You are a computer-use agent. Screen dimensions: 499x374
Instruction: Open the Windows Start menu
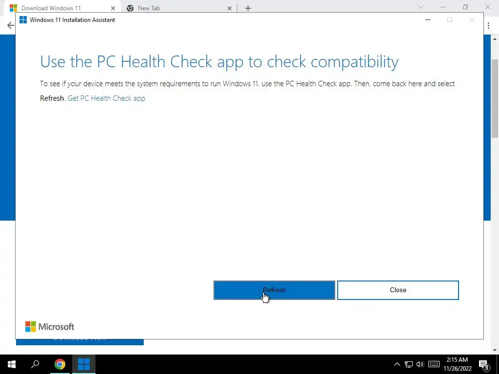click(x=12, y=364)
